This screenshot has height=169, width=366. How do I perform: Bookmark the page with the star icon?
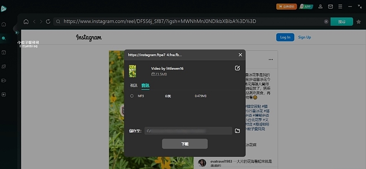coord(359,22)
